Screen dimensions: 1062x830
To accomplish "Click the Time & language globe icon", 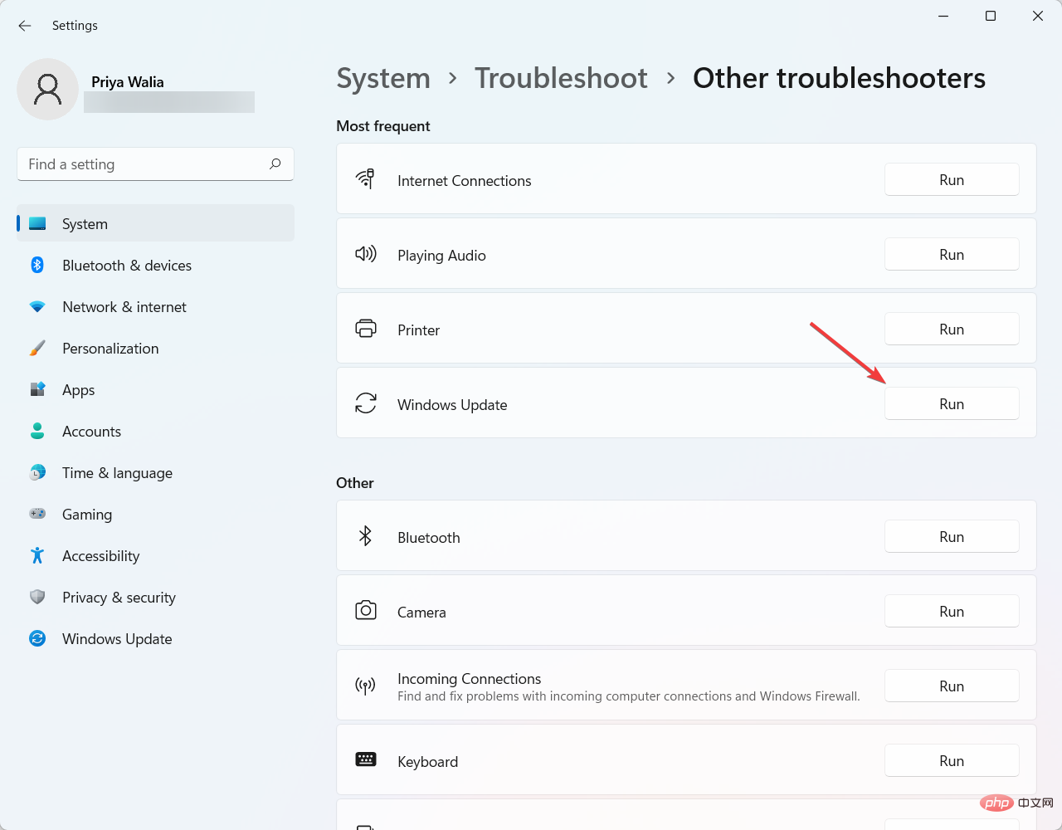I will tap(37, 472).
